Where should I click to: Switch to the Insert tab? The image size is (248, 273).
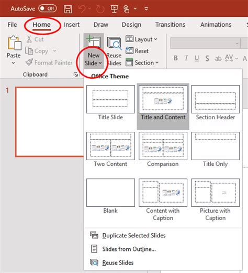[72, 25]
